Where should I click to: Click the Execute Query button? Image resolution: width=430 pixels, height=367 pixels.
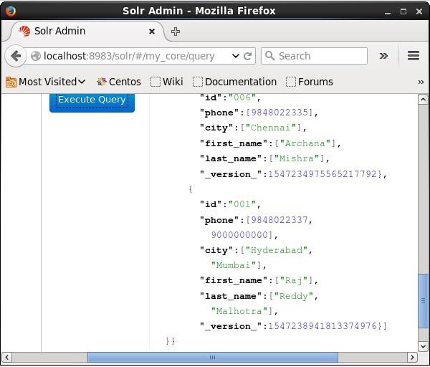92,100
